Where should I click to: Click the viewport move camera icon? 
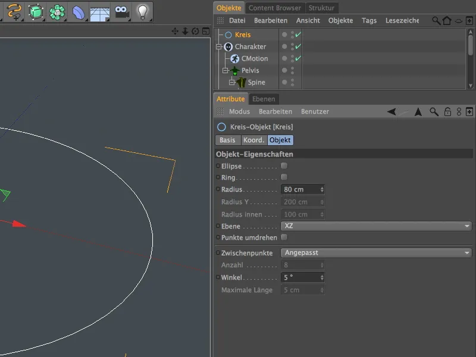175,32
